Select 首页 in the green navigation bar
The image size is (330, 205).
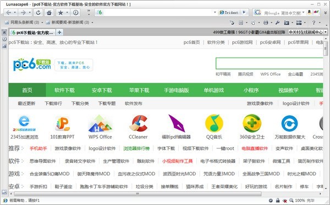coord(27,90)
